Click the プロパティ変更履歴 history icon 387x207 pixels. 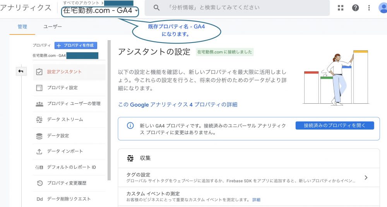tap(40, 183)
